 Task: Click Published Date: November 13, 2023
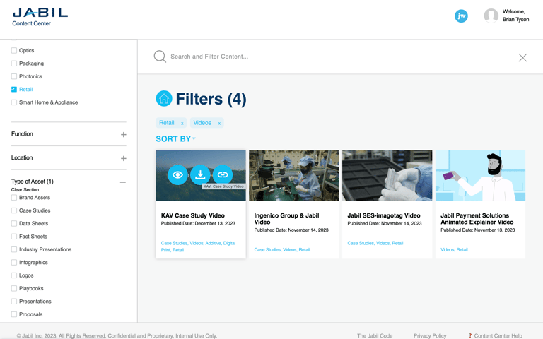pos(477,230)
